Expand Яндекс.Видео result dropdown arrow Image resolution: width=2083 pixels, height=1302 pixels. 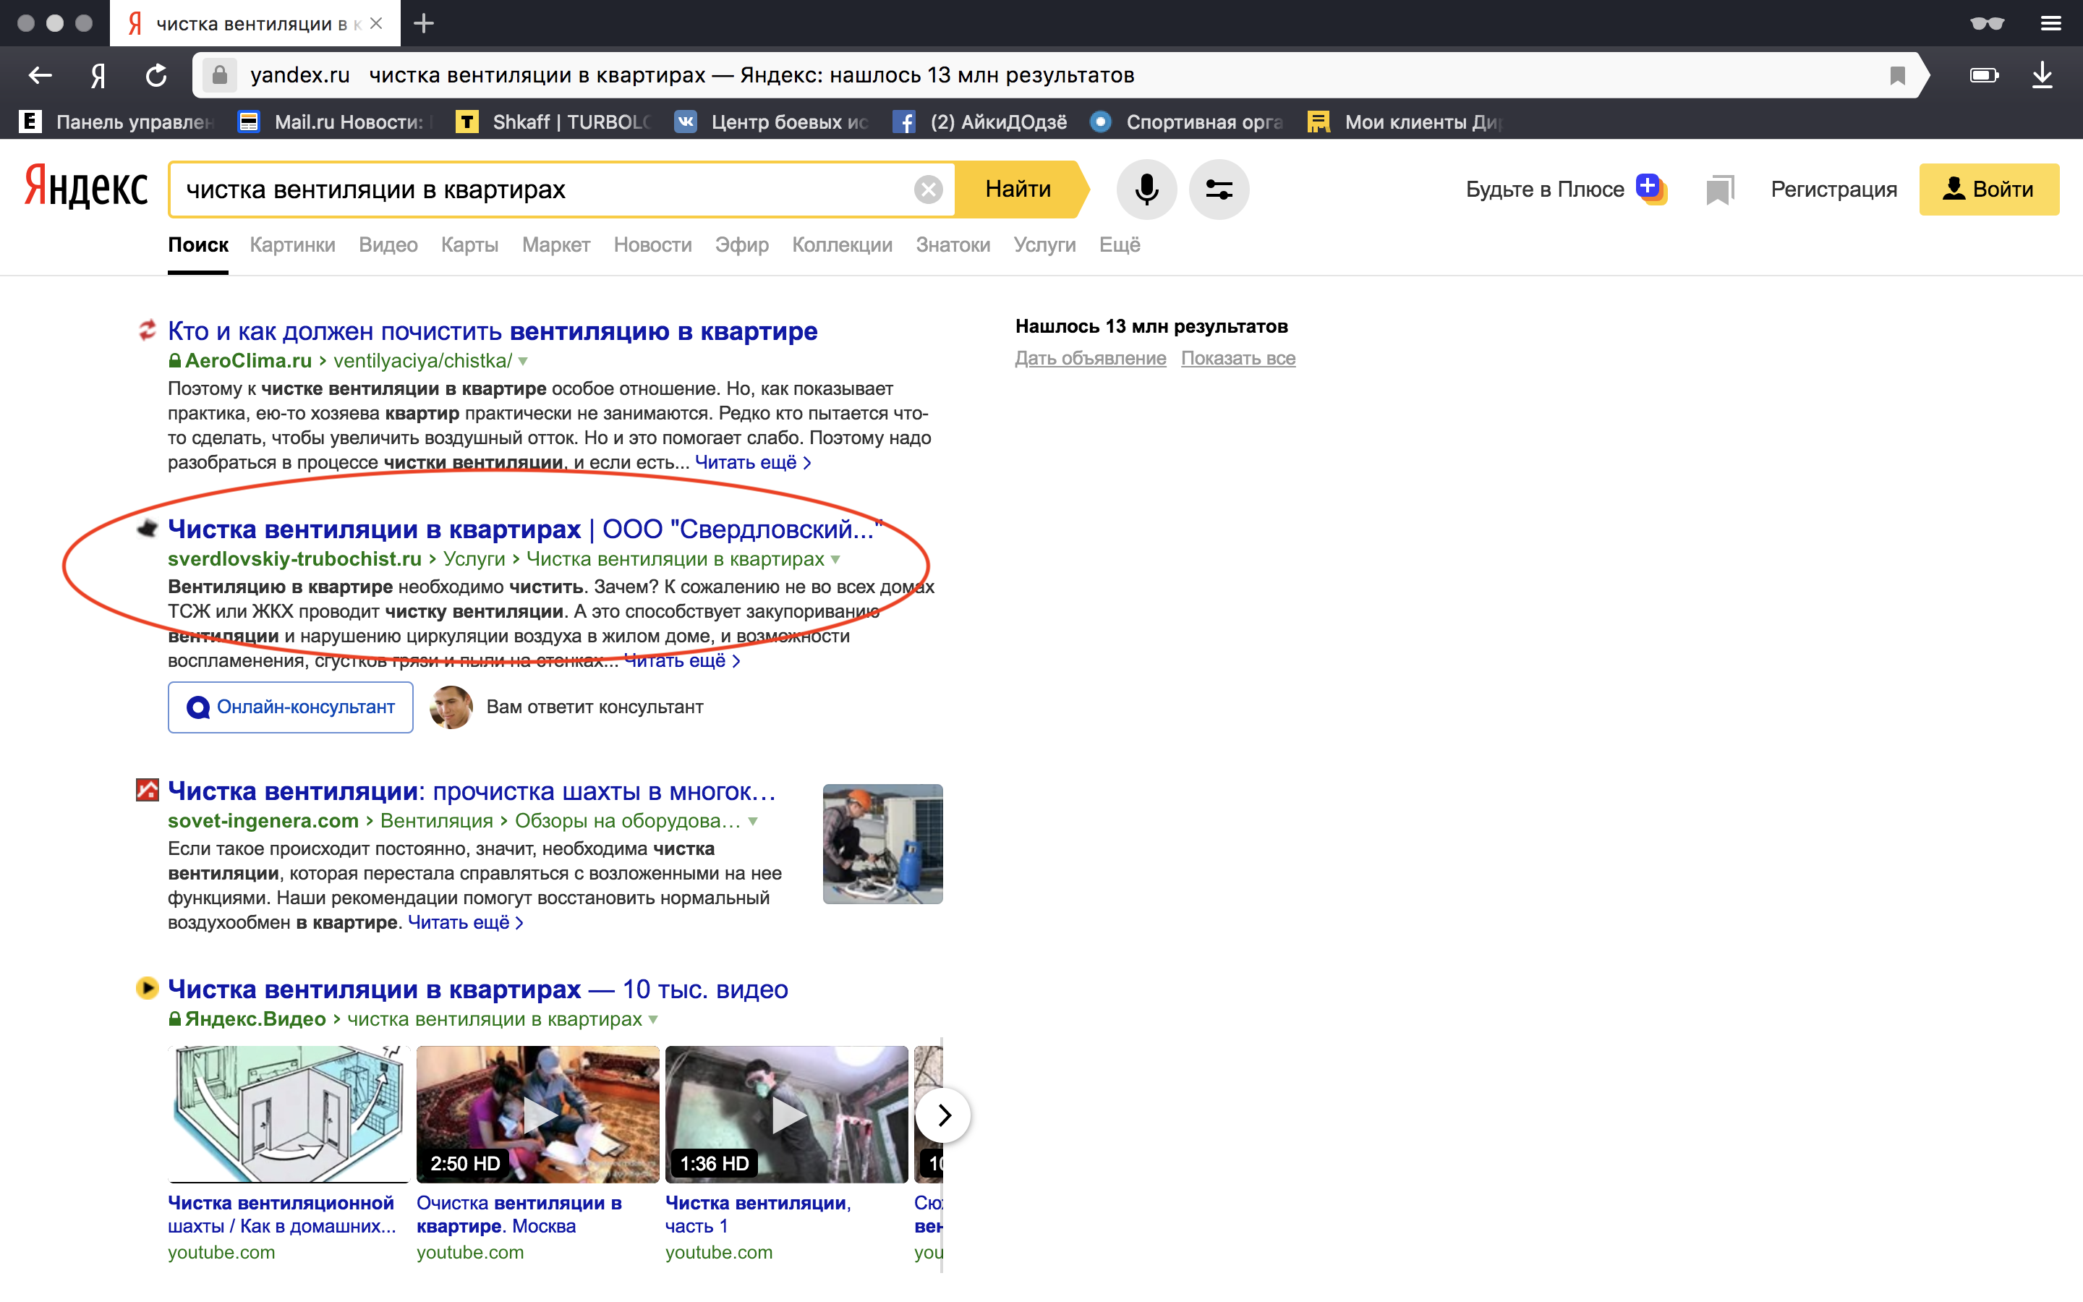[653, 1020]
